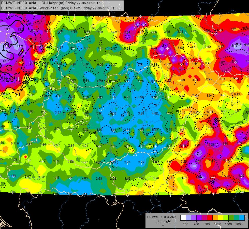Image resolution: width=249 pixels, height=229 pixels.
Task: Click the wind shear value 2.29
Action: 141,162
